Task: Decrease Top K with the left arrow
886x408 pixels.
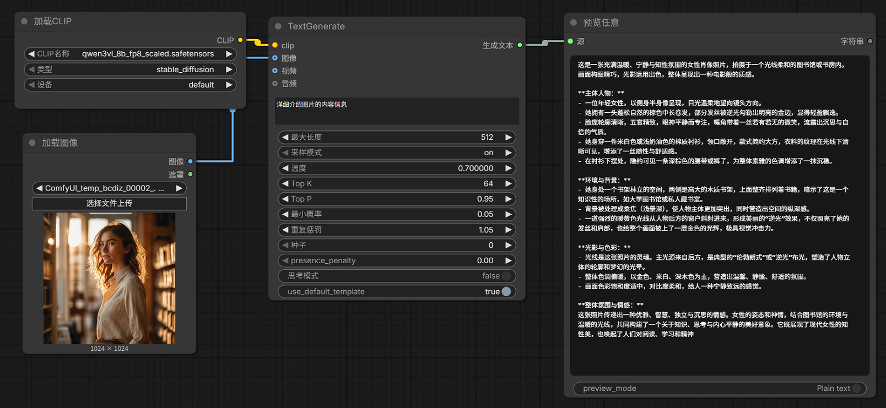Action: click(285, 183)
